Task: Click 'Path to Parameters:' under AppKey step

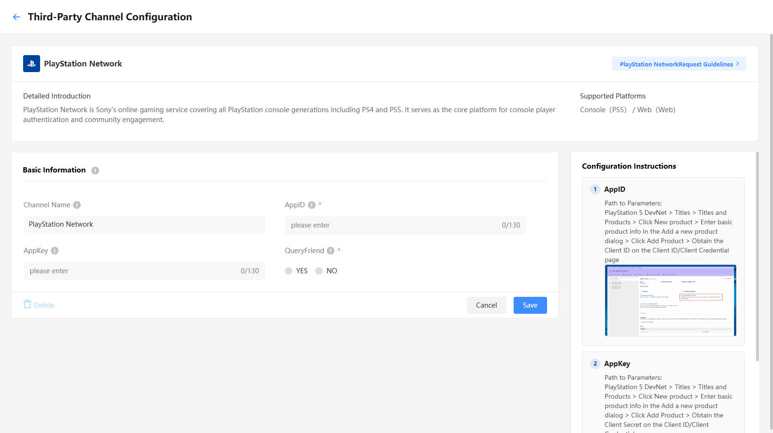Action: pos(633,377)
